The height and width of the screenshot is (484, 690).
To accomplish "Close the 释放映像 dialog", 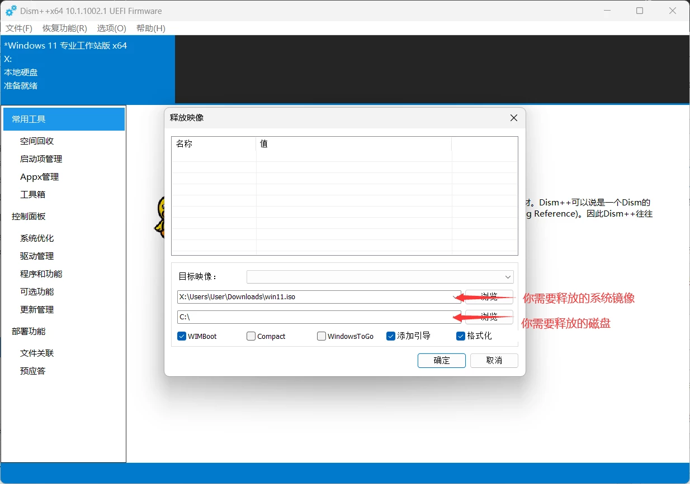I will point(514,118).
